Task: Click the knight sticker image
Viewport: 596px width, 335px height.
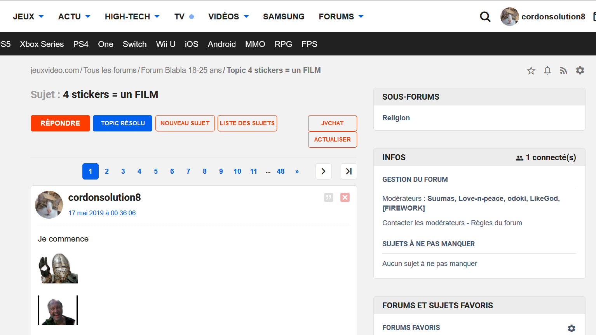Action: (58, 268)
